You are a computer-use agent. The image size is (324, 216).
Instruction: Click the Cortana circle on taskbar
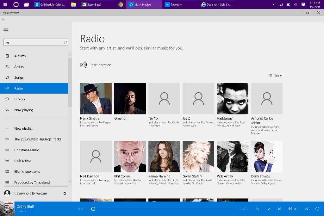[16, 4]
